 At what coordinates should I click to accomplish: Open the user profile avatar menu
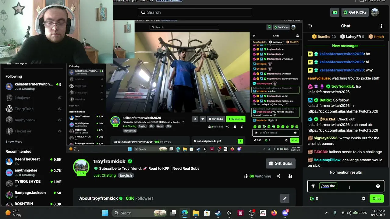pos(375,12)
